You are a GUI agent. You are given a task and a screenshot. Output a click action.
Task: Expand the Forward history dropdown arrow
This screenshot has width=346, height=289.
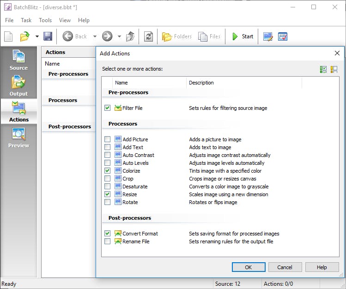tap(119, 36)
